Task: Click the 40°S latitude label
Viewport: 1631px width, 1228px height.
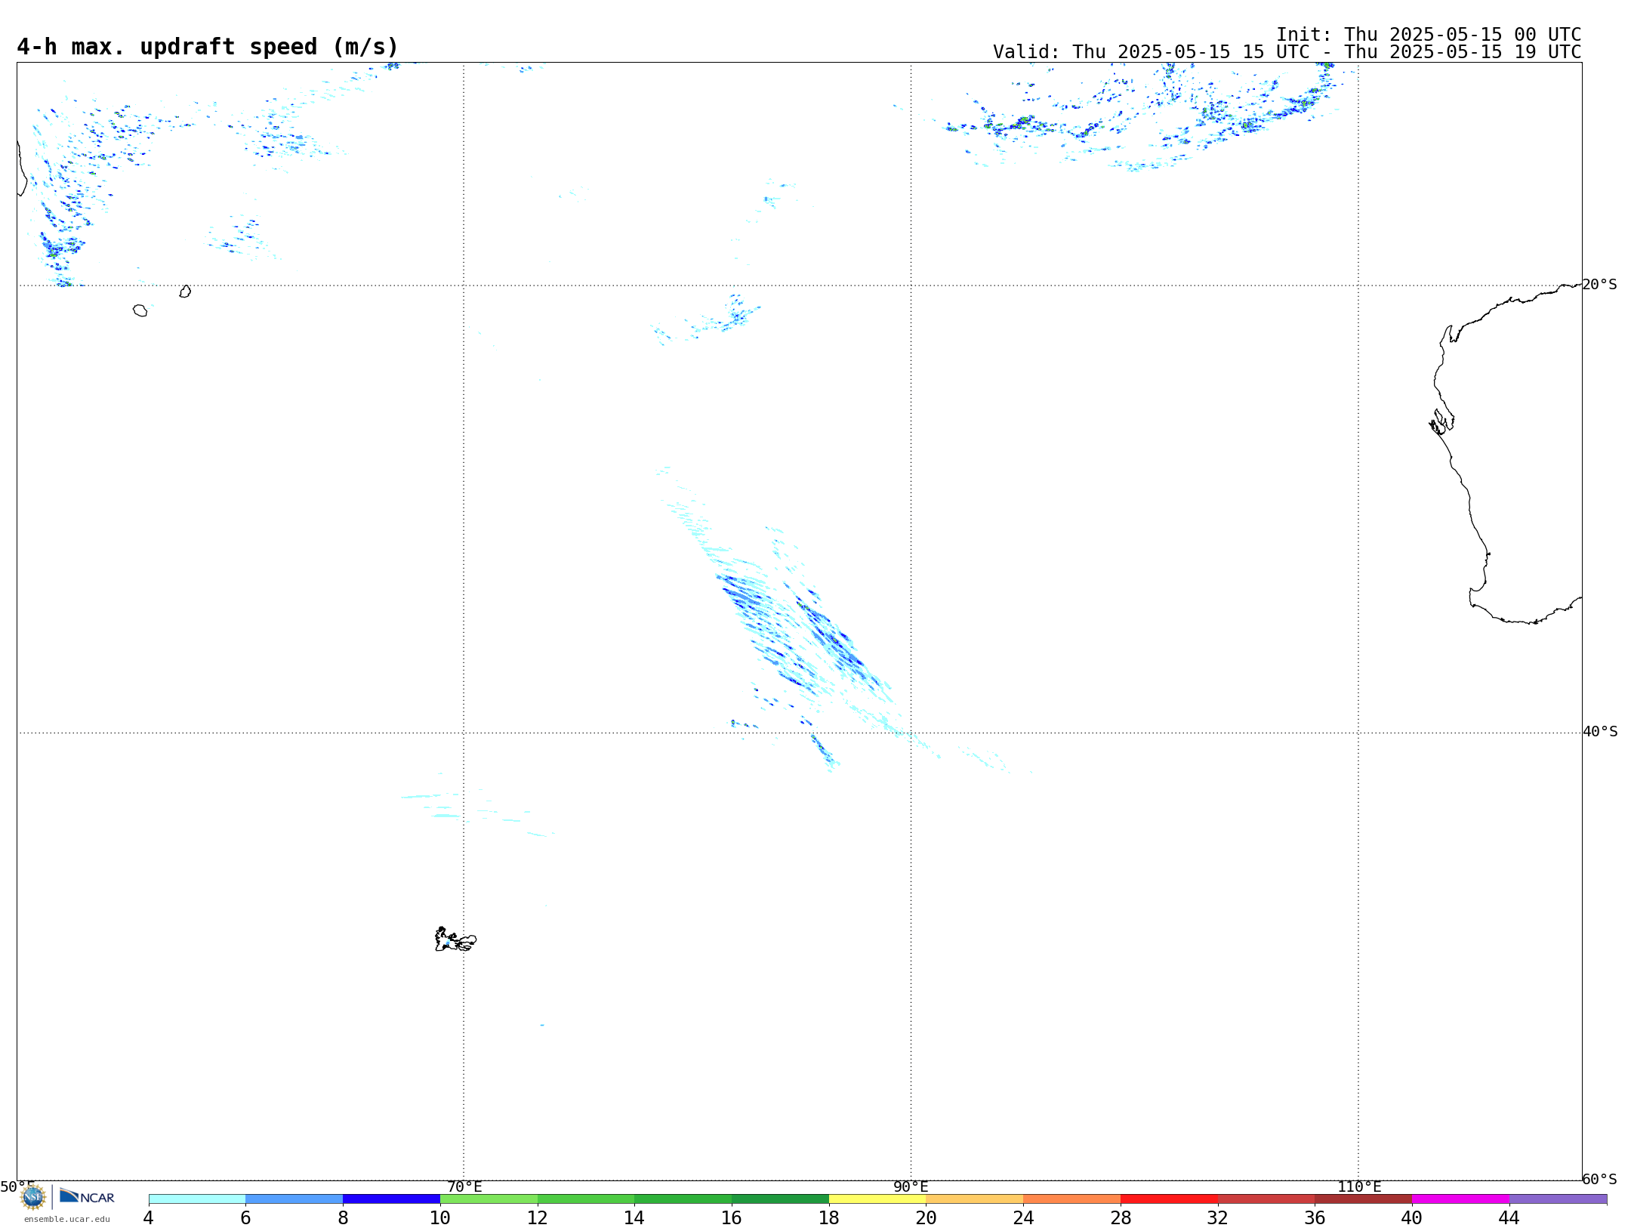Action: (x=1600, y=732)
